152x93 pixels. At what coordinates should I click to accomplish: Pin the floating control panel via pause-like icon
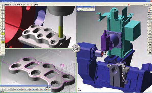tap(91, 7)
